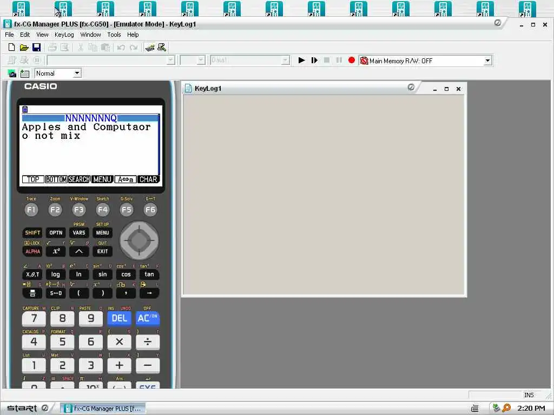Click the screen-with-tool icon next to it
This screenshot has width=554, height=415.
[162, 48]
